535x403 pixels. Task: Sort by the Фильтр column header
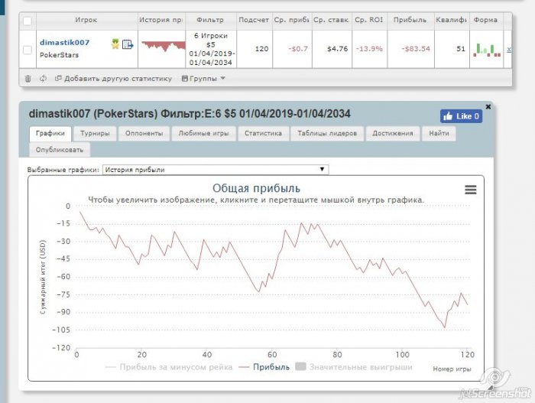(x=210, y=20)
